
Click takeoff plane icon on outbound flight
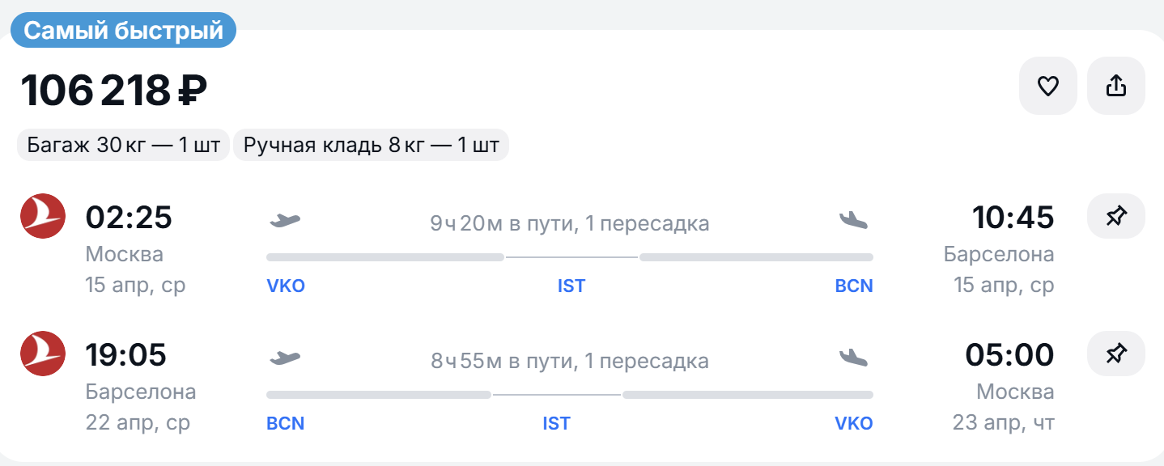click(x=284, y=219)
